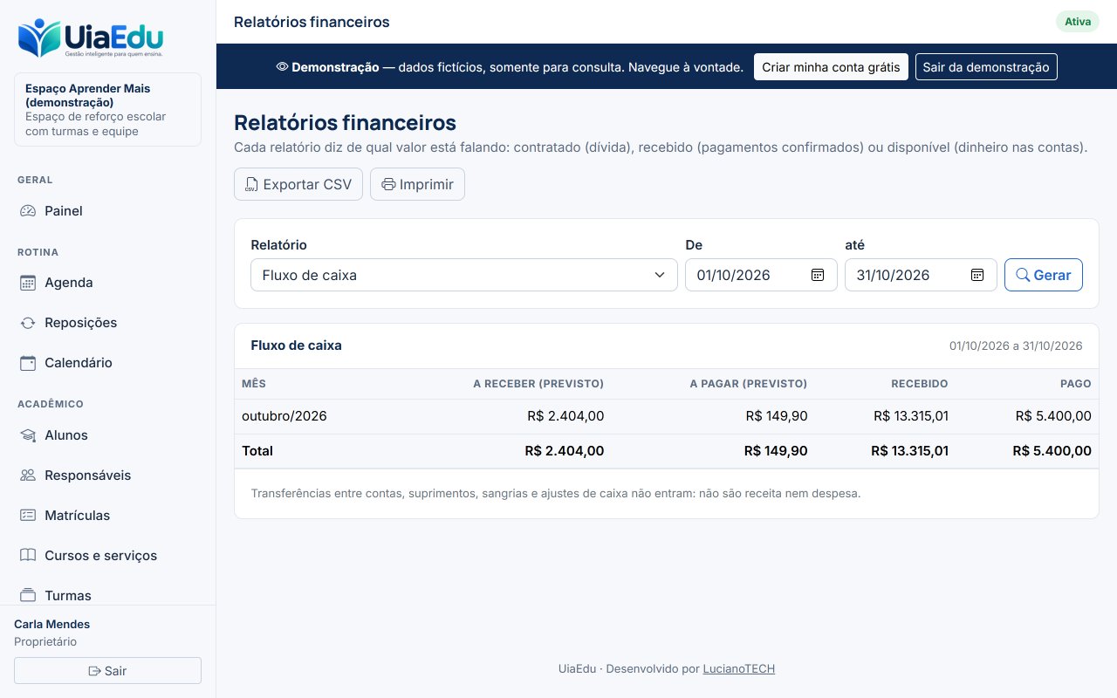
Task: Click the eye icon beside Demonstração
Action: [282, 67]
